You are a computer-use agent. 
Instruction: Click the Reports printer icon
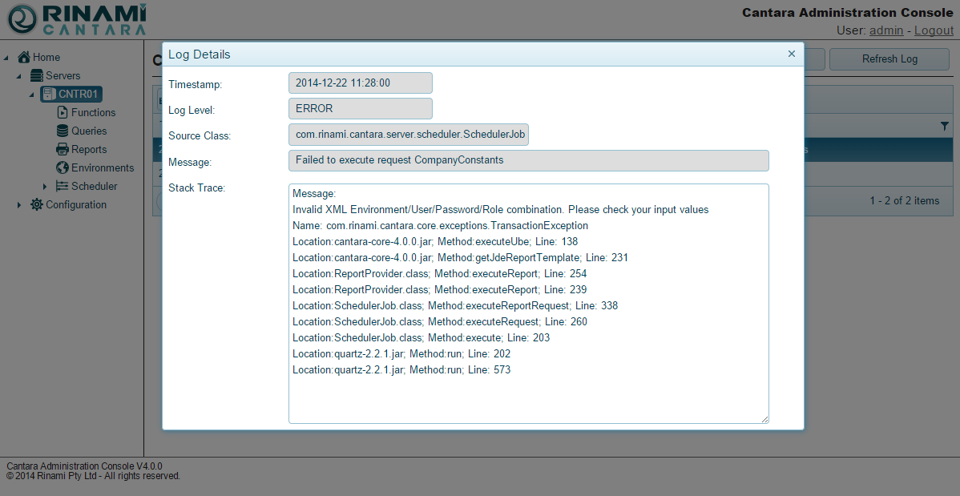click(x=63, y=150)
